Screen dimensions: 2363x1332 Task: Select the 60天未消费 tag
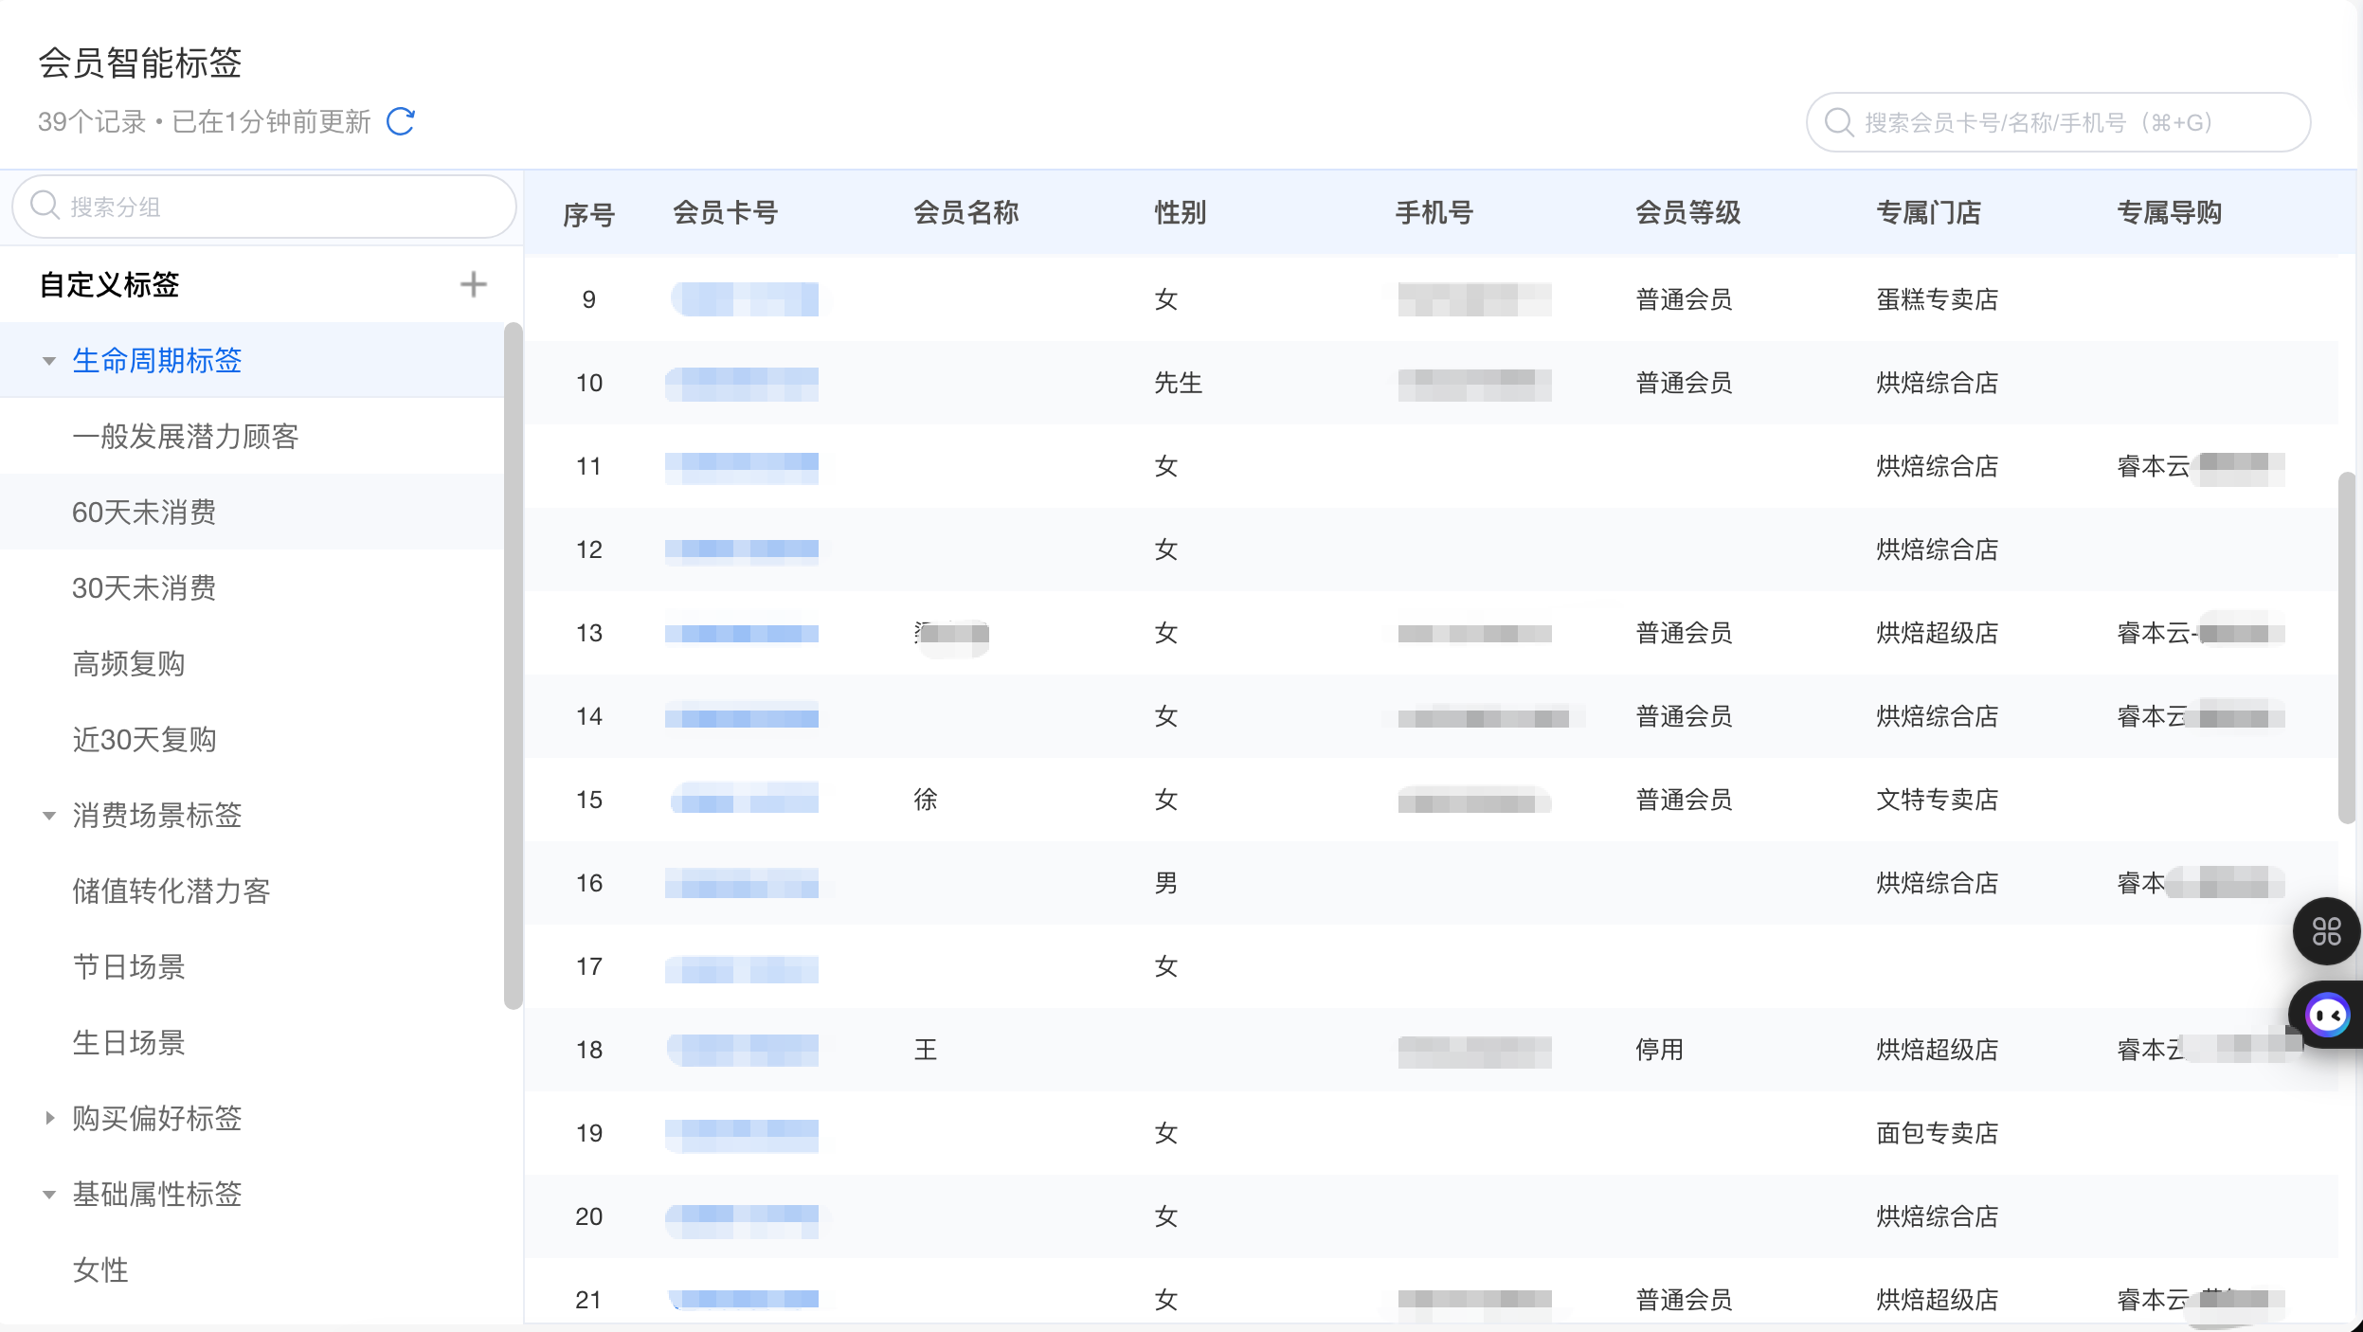click(144, 513)
